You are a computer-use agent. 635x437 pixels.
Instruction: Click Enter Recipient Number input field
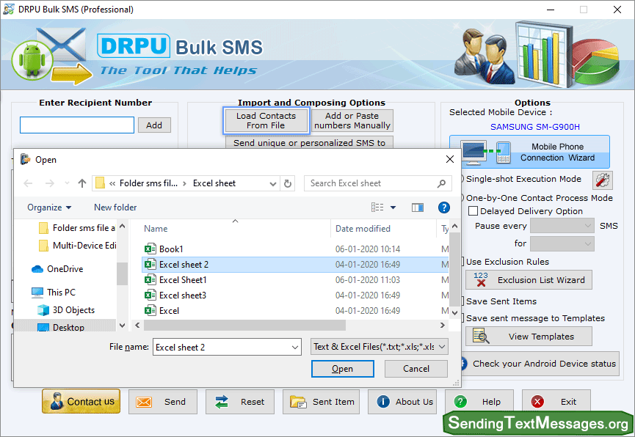[77, 125]
